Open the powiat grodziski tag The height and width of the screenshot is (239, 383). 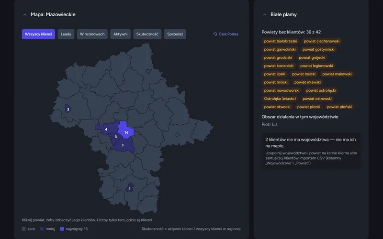coord(278,57)
